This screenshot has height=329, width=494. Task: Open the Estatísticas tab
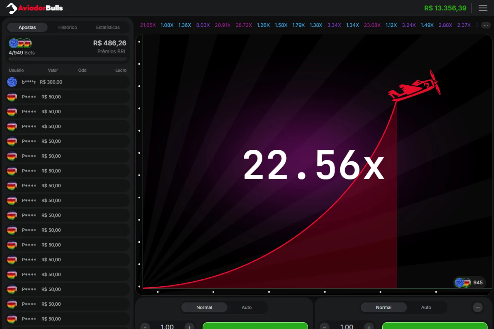(108, 27)
